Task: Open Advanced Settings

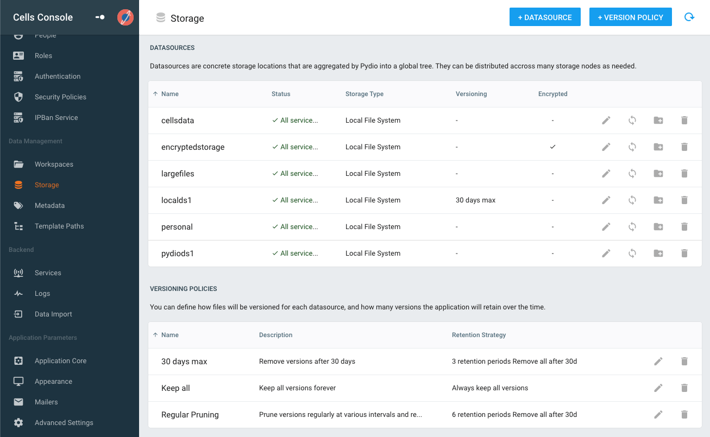Action: click(x=64, y=423)
